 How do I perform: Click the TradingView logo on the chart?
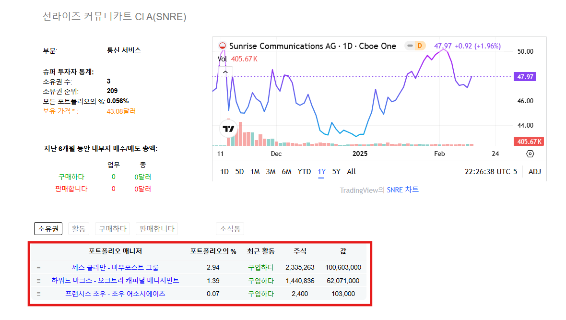(229, 129)
